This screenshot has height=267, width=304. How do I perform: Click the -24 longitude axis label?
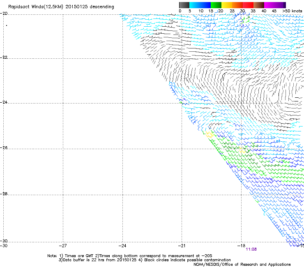tap(122, 246)
